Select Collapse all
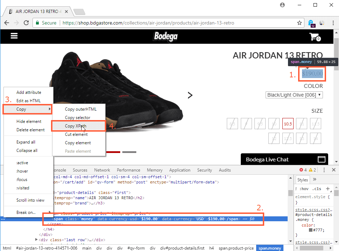The width and height of the screenshot is (339, 251). pyautogui.click(x=29, y=150)
